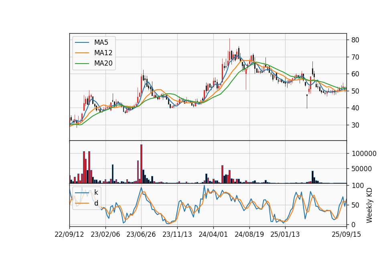This screenshot has width=385, height=276.
Task: Click the 50000 volume axis label
Action: [x=362, y=169]
